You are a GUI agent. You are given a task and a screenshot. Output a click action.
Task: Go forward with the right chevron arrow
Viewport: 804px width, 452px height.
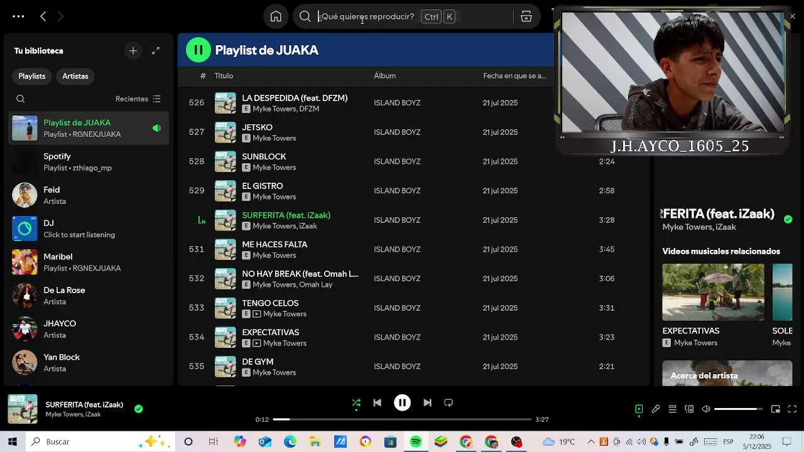[61, 16]
